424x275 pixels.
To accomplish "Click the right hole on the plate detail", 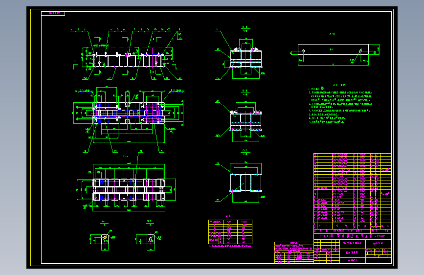I will 360,51.
